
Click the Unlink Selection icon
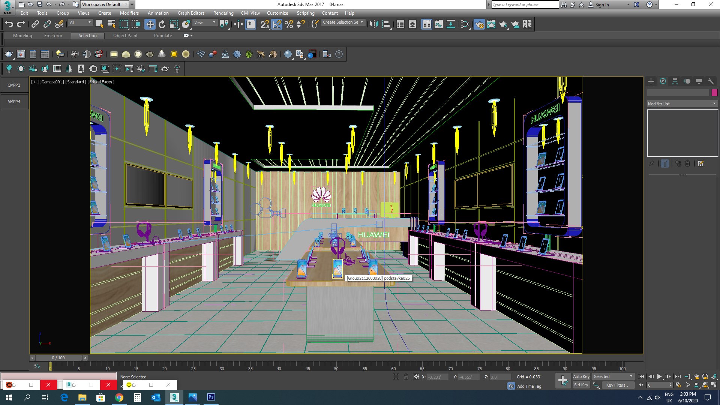click(47, 24)
